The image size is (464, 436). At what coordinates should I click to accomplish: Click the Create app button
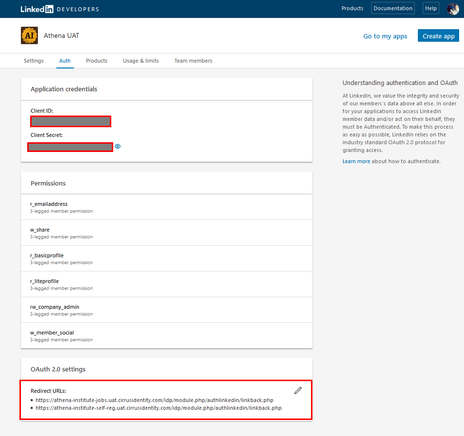(438, 35)
